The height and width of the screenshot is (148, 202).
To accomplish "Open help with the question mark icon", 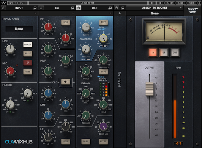I will tap(199, 3).
